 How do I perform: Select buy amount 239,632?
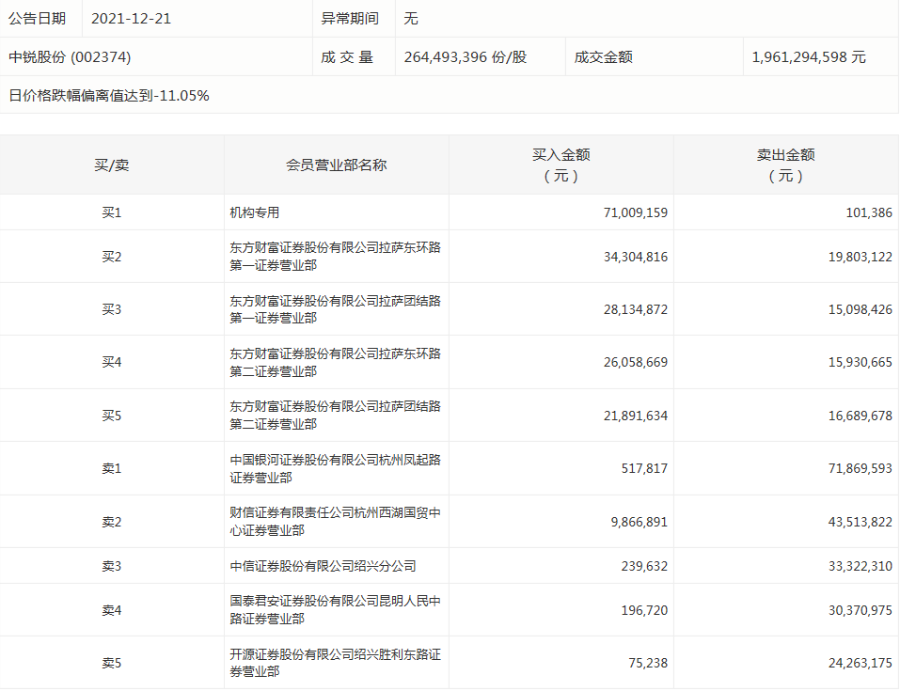point(644,566)
